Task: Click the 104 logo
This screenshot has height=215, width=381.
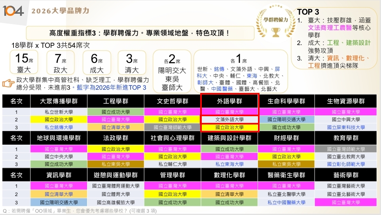Action: click(x=13, y=11)
